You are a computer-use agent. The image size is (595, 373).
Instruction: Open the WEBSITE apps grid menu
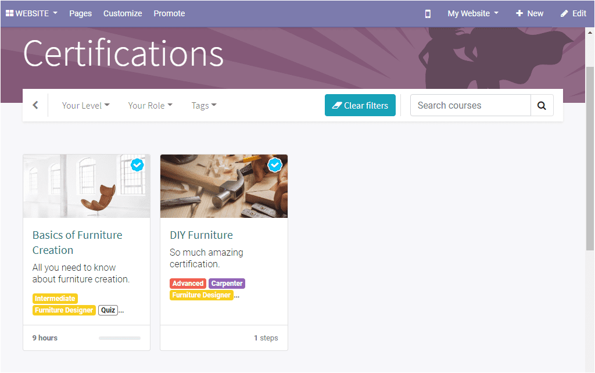click(x=31, y=13)
